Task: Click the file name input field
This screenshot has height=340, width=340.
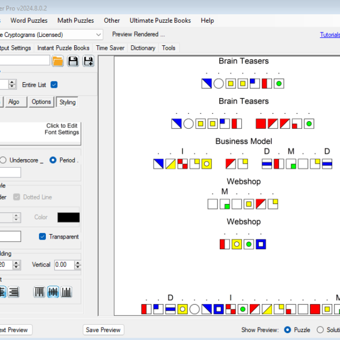Action: click(x=25, y=60)
